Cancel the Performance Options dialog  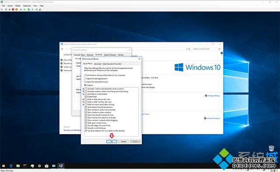tap(123, 141)
